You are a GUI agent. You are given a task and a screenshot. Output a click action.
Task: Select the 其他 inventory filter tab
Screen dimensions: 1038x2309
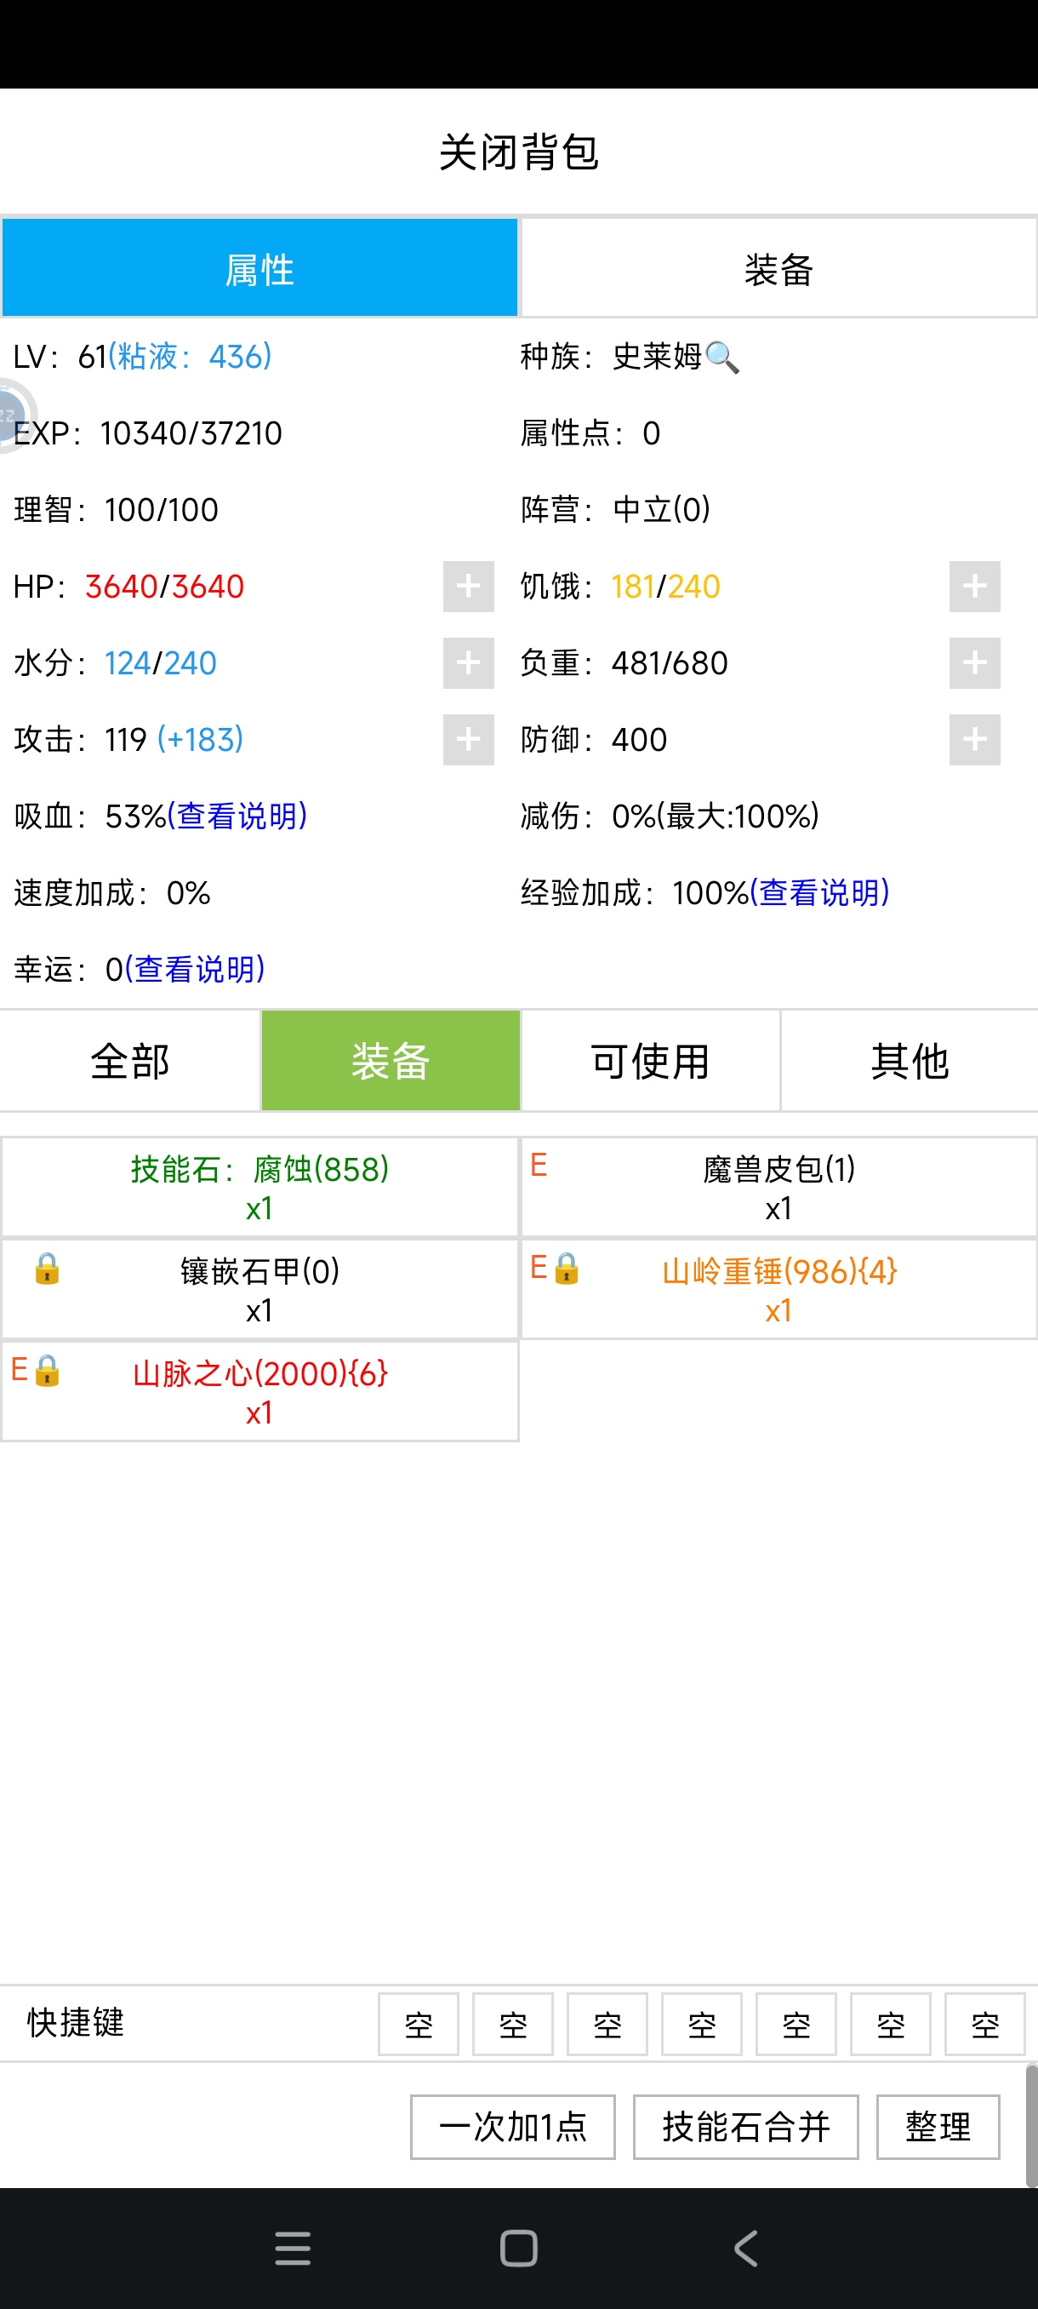909,1060
